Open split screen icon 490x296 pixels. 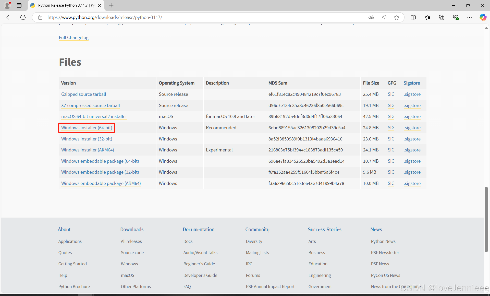coord(413,17)
